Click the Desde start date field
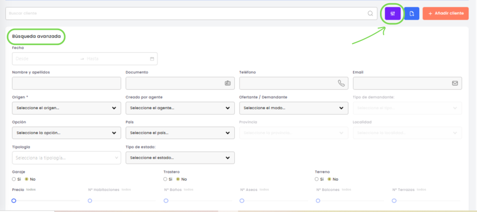 click(x=46, y=59)
